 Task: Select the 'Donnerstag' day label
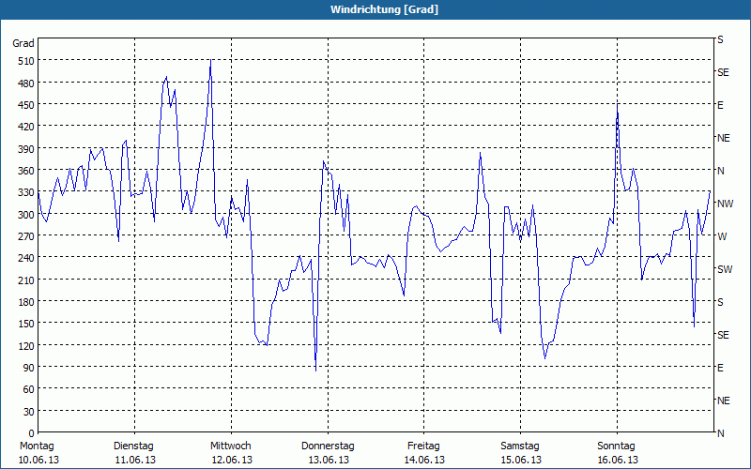point(328,446)
